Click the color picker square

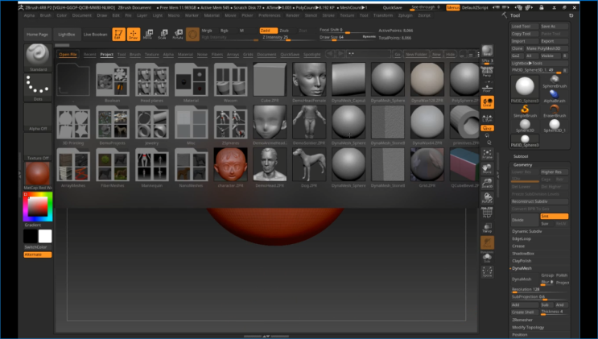[x=37, y=207]
